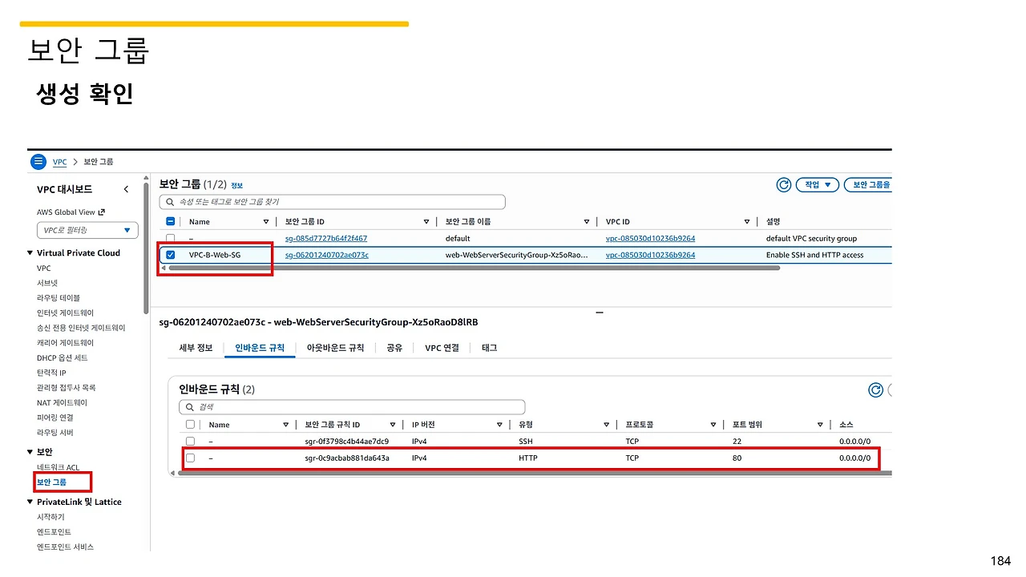The width and height of the screenshot is (1026, 577).
Task: Open 피어링 연결 in the sidebar
Action: (55, 418)
